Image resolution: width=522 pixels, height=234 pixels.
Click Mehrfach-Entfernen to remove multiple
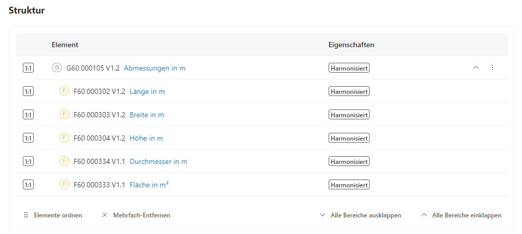click(136, 215)
